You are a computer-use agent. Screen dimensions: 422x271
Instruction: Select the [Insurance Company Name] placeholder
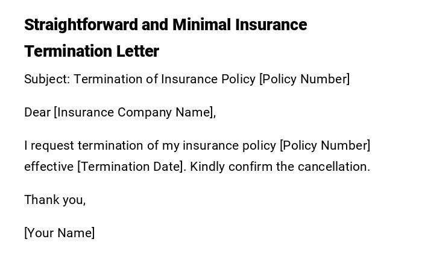tap(134, 112)
